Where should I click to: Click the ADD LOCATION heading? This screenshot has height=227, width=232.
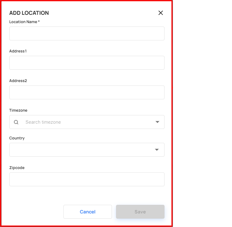(x=29, y=13)
